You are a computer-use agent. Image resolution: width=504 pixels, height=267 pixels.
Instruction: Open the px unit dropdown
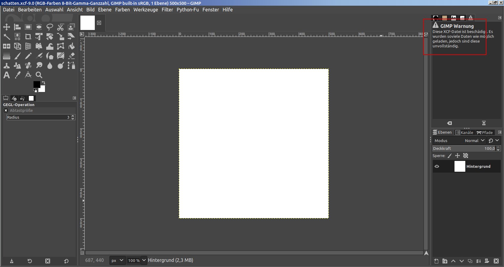(x=117, y=260)
